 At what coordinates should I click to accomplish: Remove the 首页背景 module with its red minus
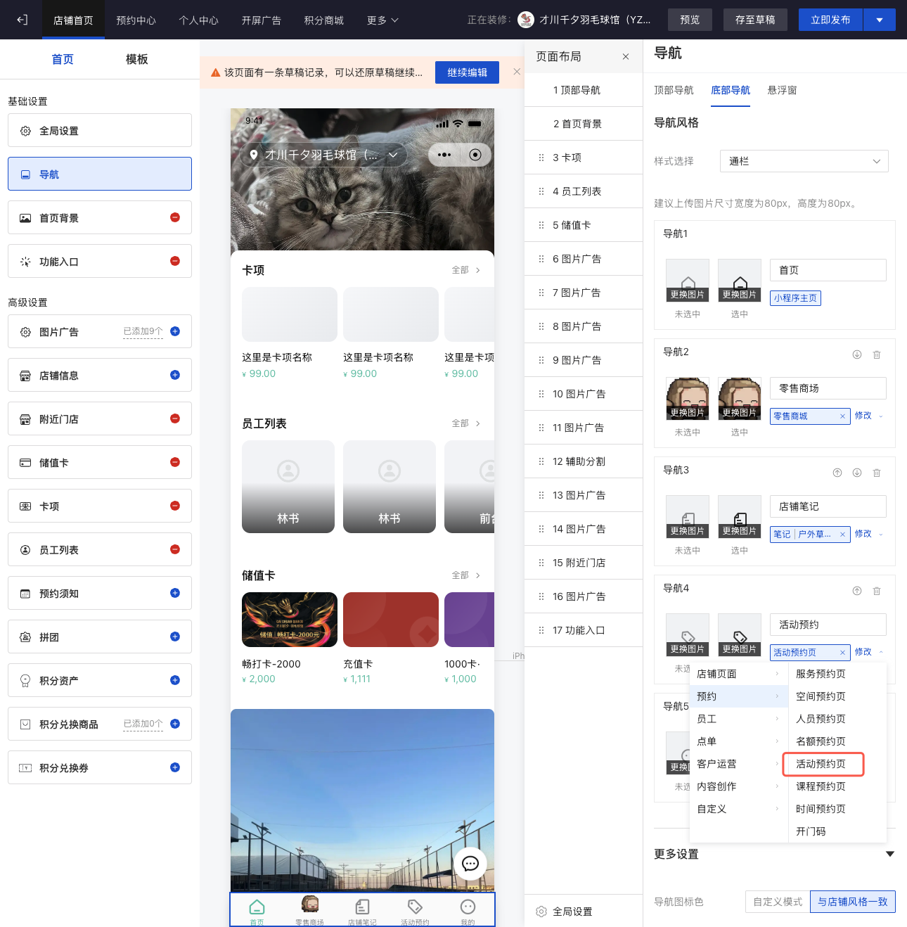coord(175,217)
